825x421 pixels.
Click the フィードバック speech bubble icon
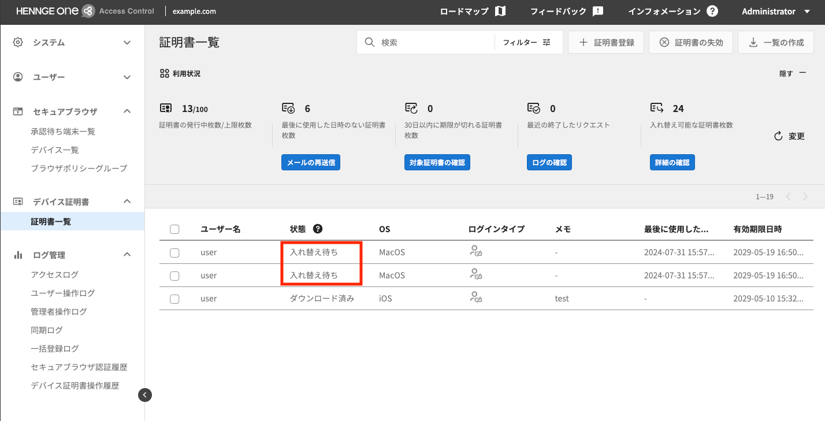598,12
